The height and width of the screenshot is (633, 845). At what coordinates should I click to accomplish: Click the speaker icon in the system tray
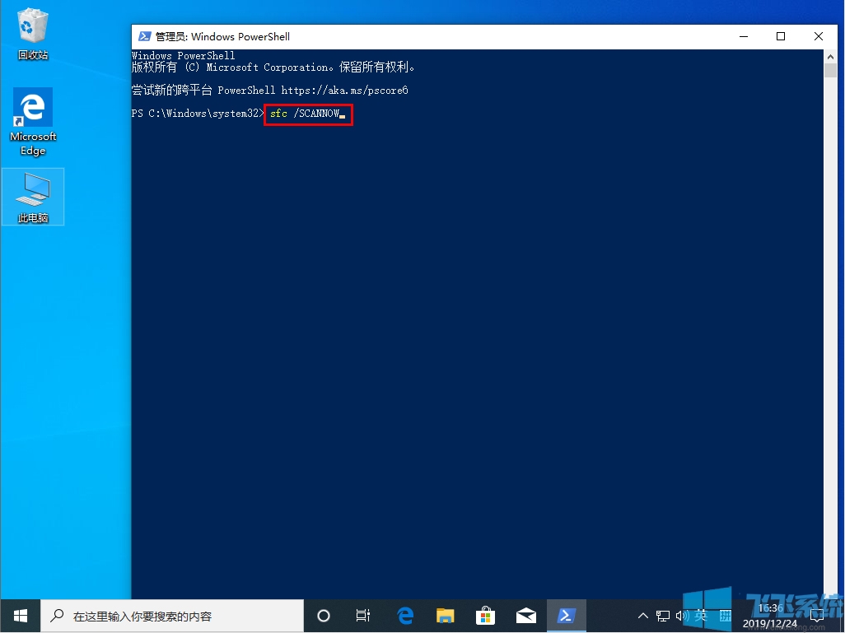click(680, 616)
